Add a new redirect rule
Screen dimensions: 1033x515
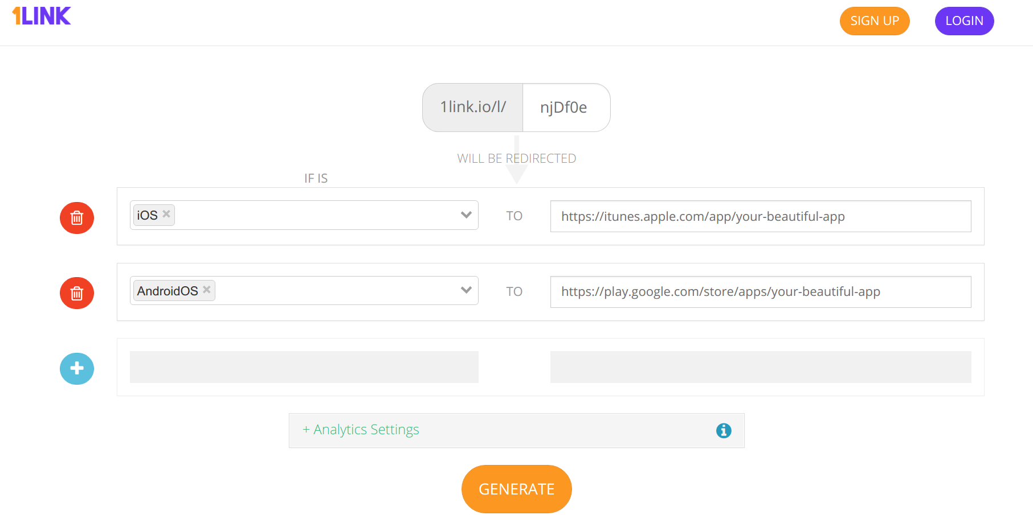click(77, 369)
